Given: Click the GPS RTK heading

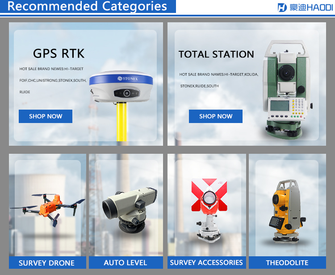Looking at the screenshot, I should (x=59, y=53).
